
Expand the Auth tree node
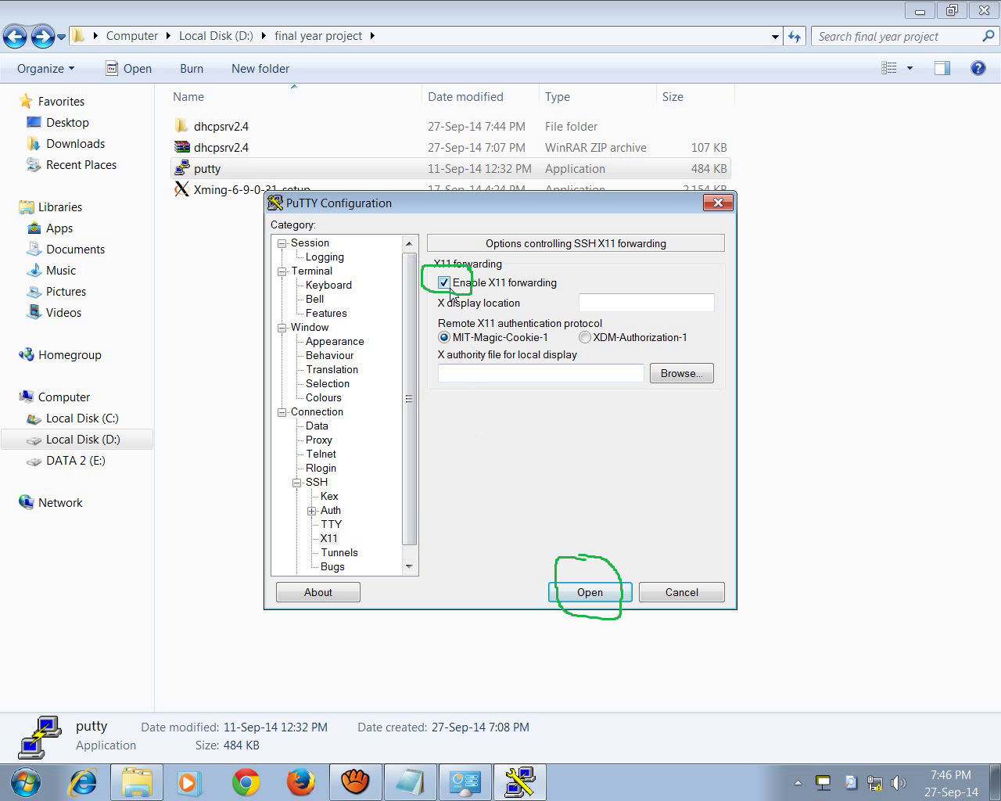311,511
